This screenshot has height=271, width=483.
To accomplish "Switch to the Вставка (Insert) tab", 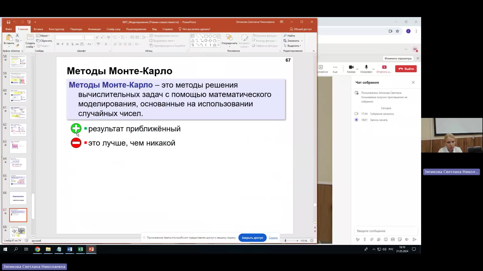I will click(x=38, y=29).
